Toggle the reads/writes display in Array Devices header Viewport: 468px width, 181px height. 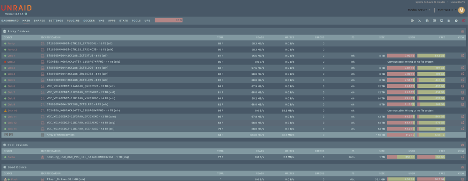(462, 31)
